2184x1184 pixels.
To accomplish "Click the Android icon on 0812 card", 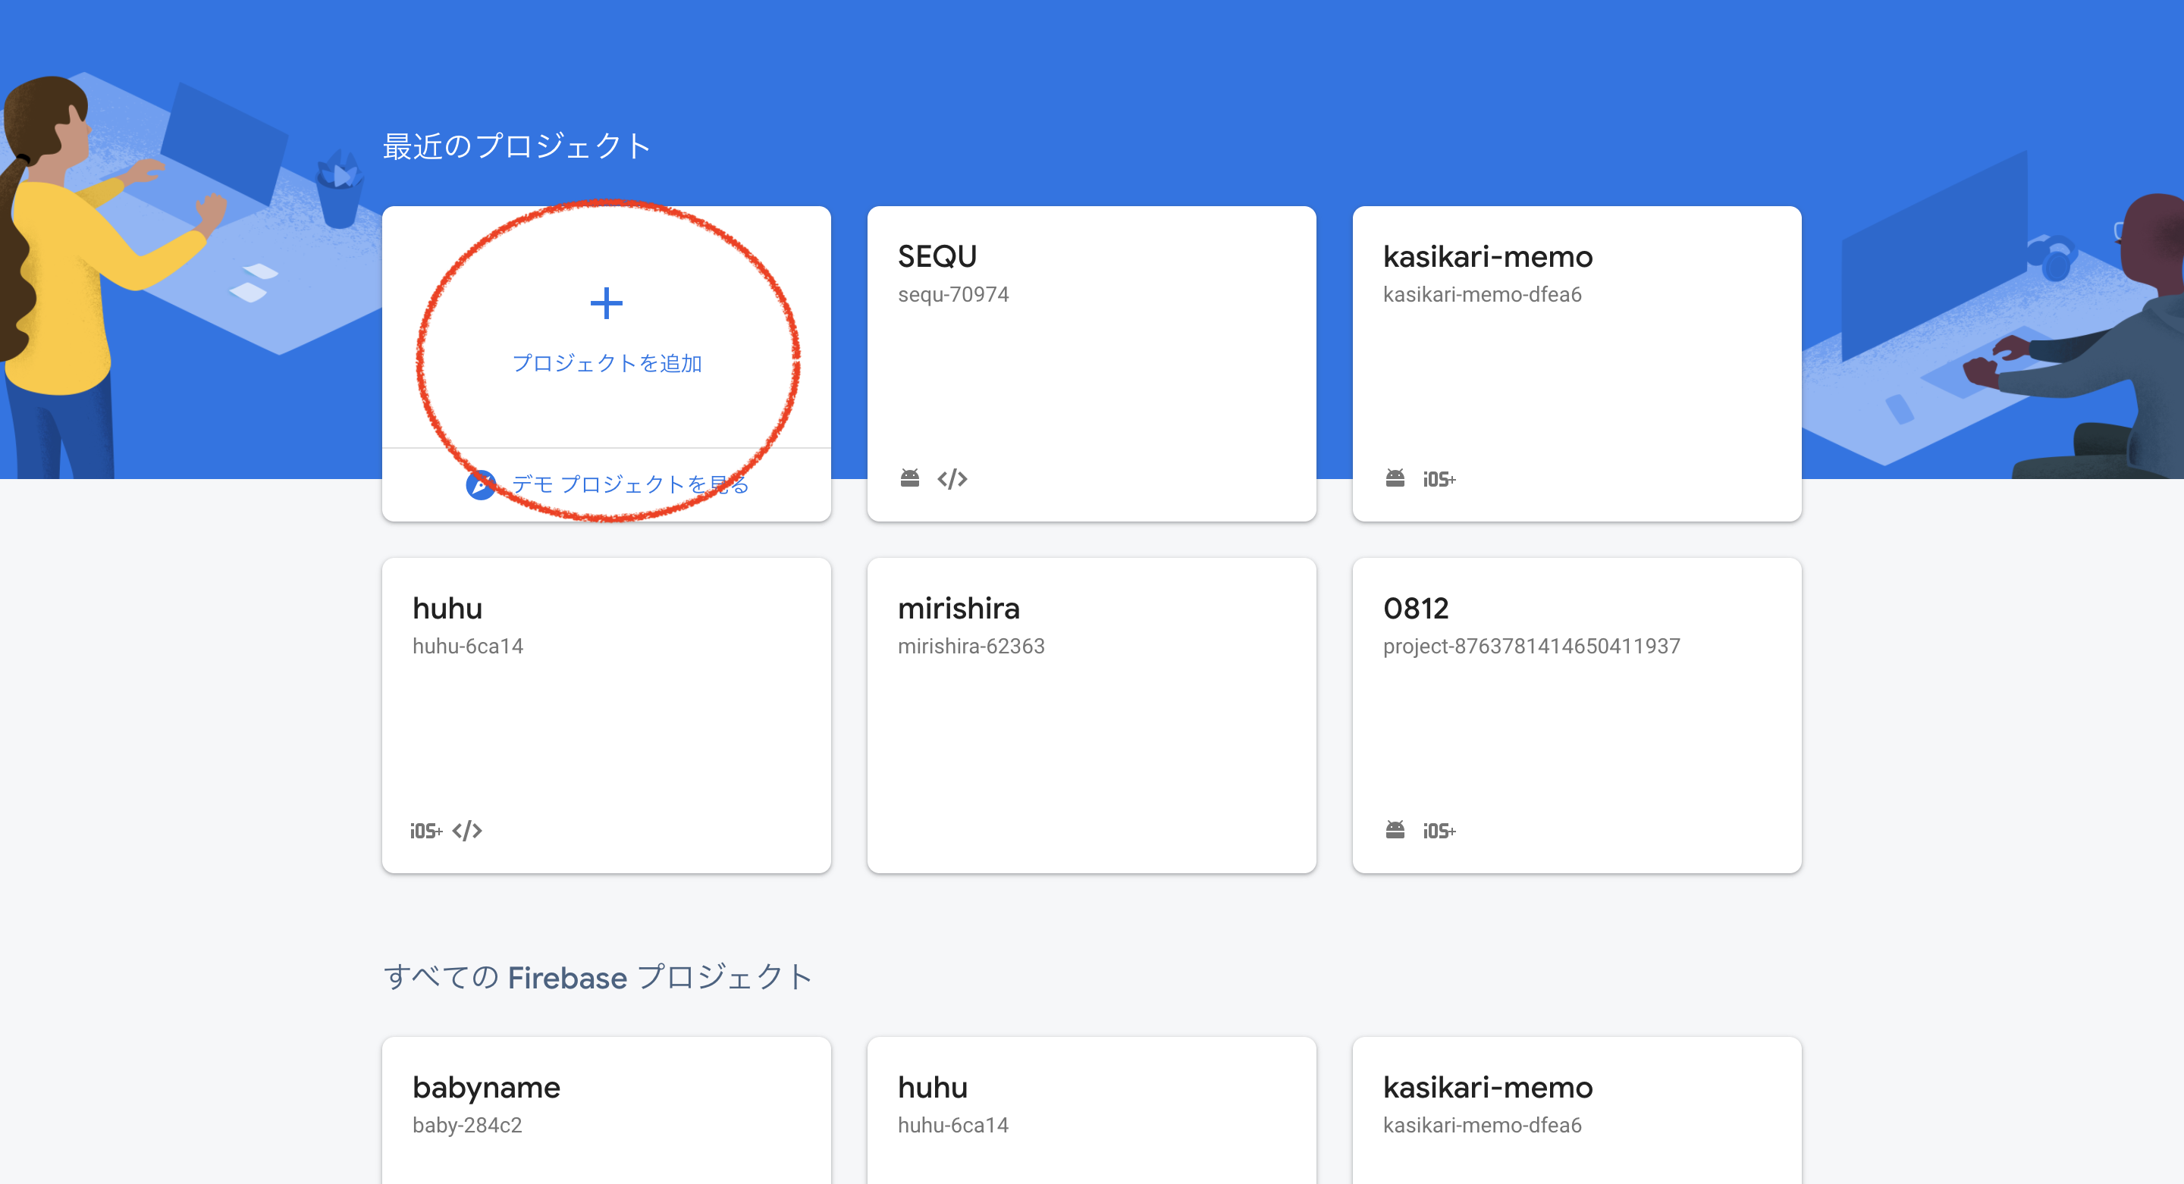I will (x=1394, y=830).
